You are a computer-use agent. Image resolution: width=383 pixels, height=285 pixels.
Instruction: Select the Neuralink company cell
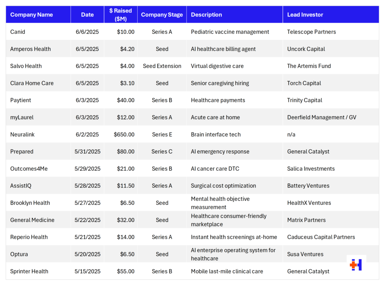[39, 134]
